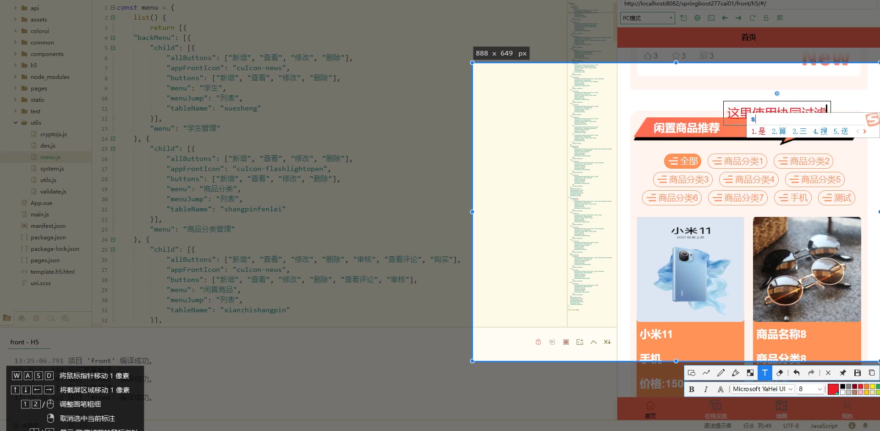
Task: Open the preview console terminal icon
Action: coord(711,18)
